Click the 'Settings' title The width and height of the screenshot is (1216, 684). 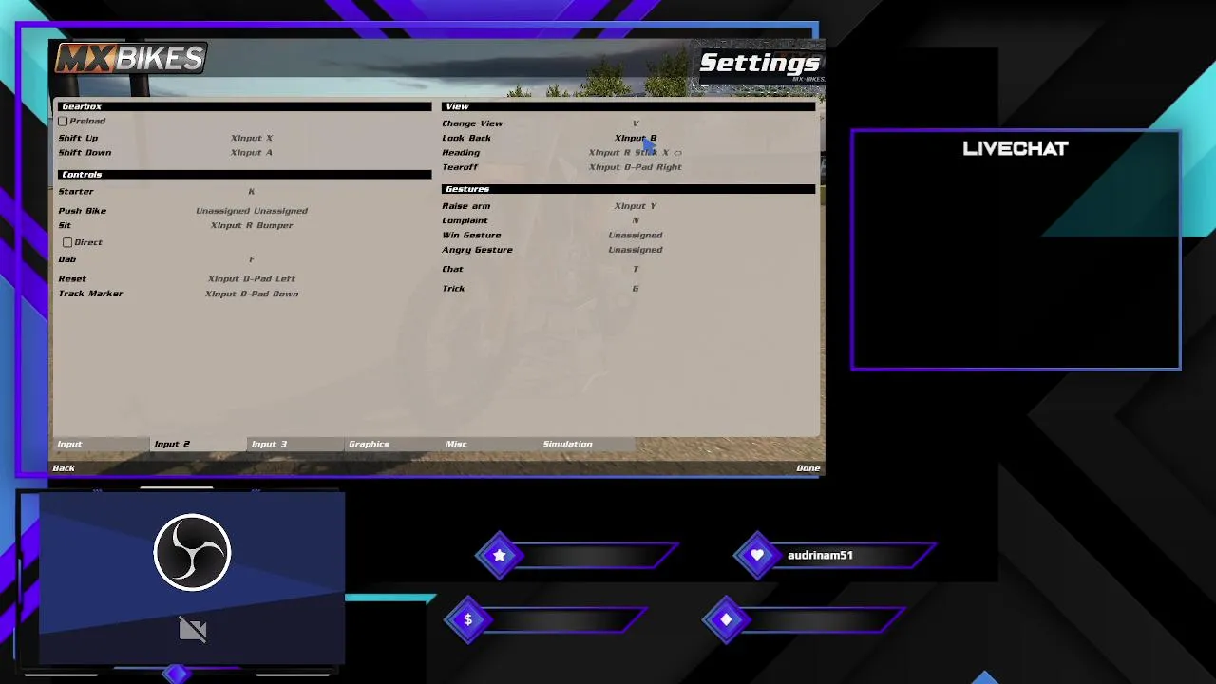click(x=759, y=64)
